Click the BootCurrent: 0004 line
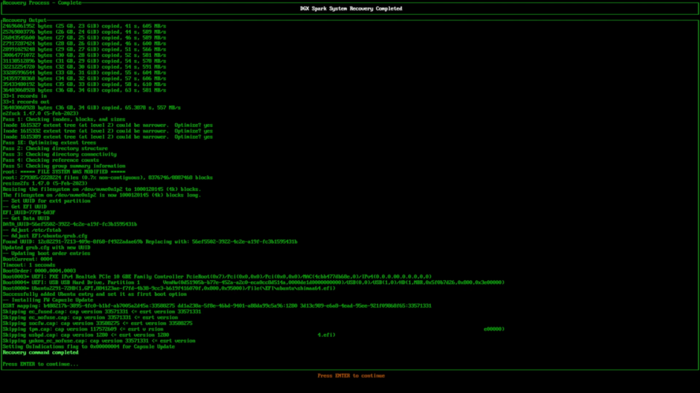This screenshot has height=393, width=700. (x=28, y=259)
